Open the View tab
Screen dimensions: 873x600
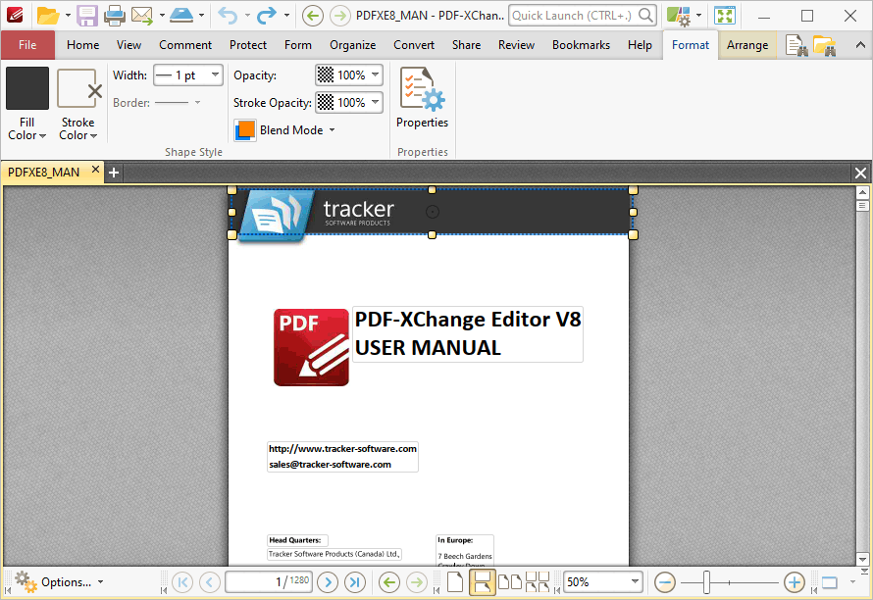(128, 45)
